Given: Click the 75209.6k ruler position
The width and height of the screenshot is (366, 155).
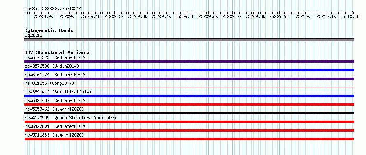Looking at the screenshot, I should click(x=208, y=16).
